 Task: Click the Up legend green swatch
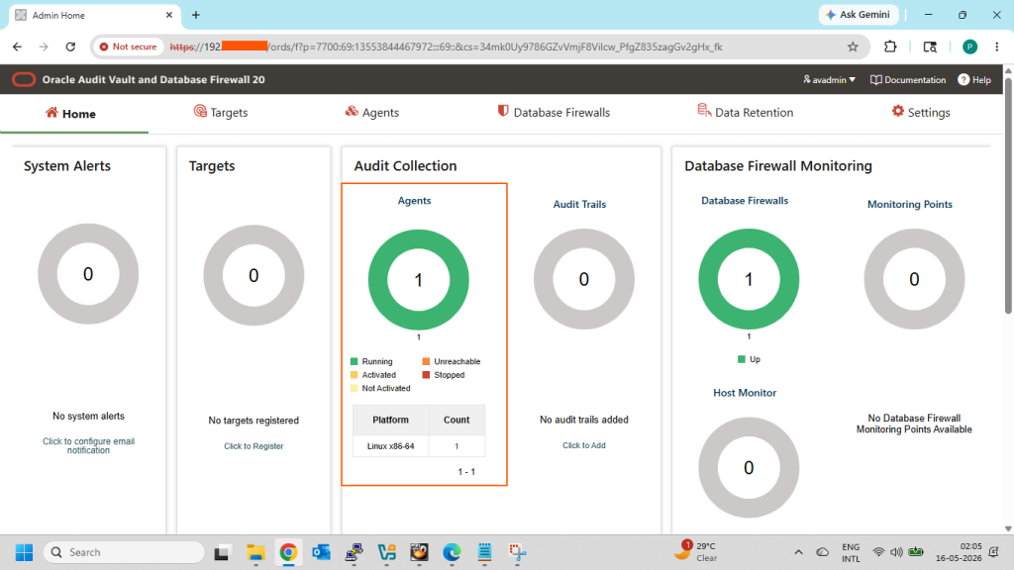point(742,359)
